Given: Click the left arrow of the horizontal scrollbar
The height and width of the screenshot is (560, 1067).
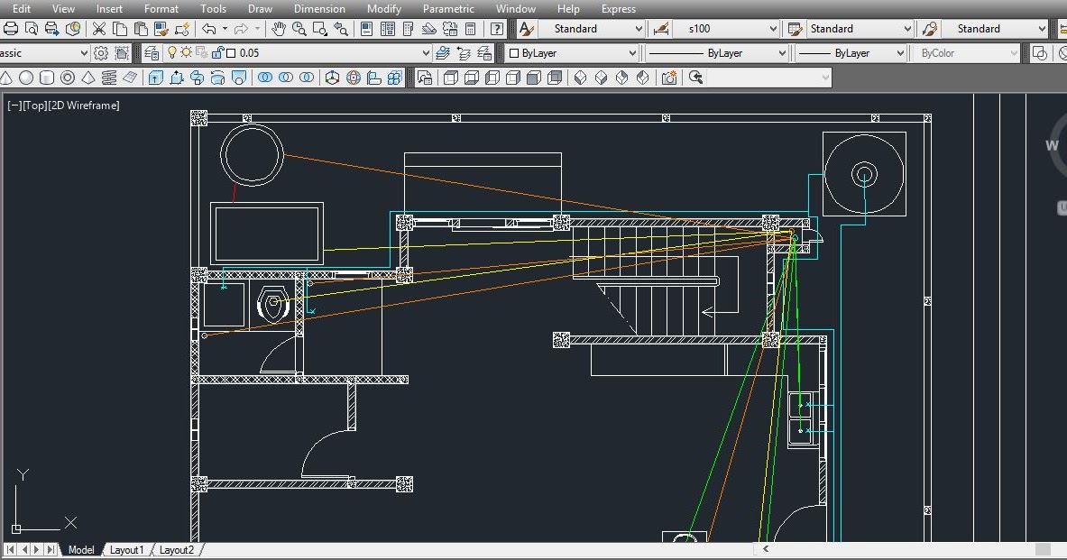Looking at the screenshot, I should click(x=765, y=548).
